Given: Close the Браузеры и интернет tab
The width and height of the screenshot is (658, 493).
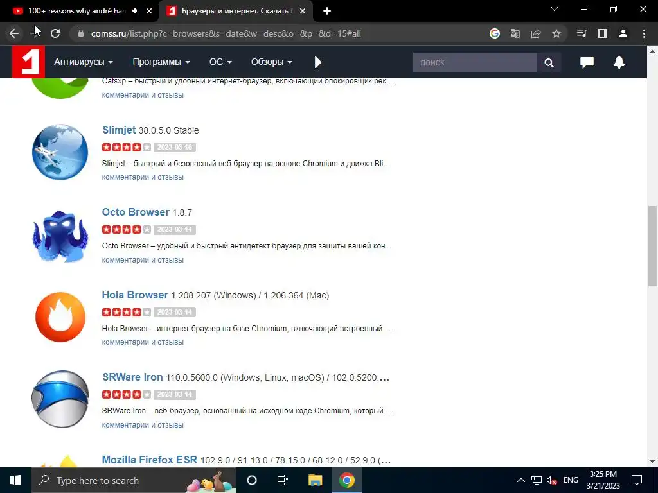Looking at the screenshot, I should click(303, 11).
